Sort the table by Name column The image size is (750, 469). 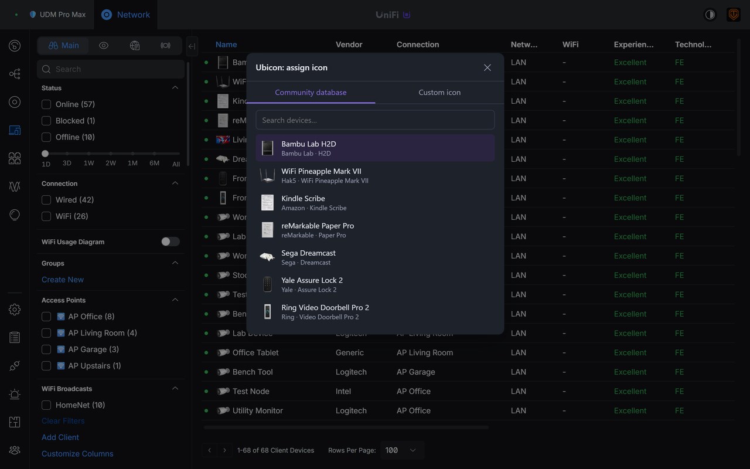tap(226, 45)
